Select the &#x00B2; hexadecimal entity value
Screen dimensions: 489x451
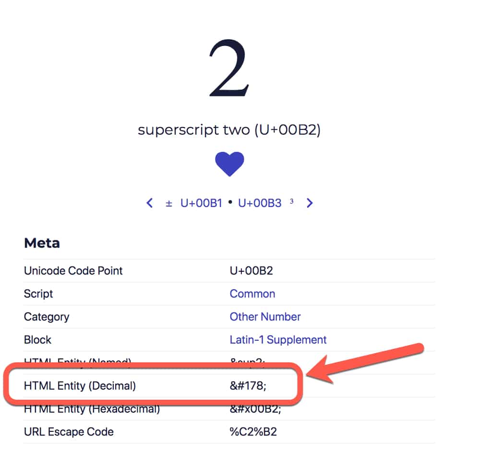pos(255,409)
